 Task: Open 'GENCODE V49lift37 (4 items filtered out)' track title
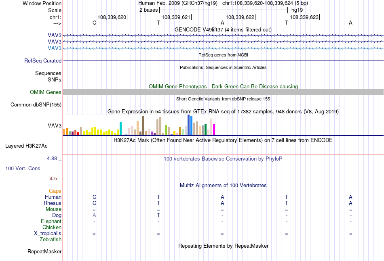pyautogui.click(x=223, y=29)
